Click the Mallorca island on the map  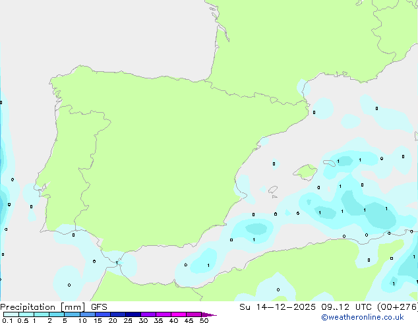306,172
